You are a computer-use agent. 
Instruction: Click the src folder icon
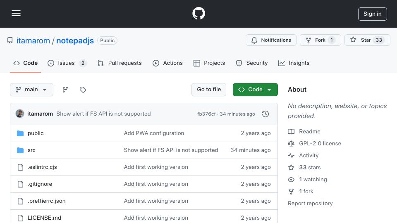point(20,150)
